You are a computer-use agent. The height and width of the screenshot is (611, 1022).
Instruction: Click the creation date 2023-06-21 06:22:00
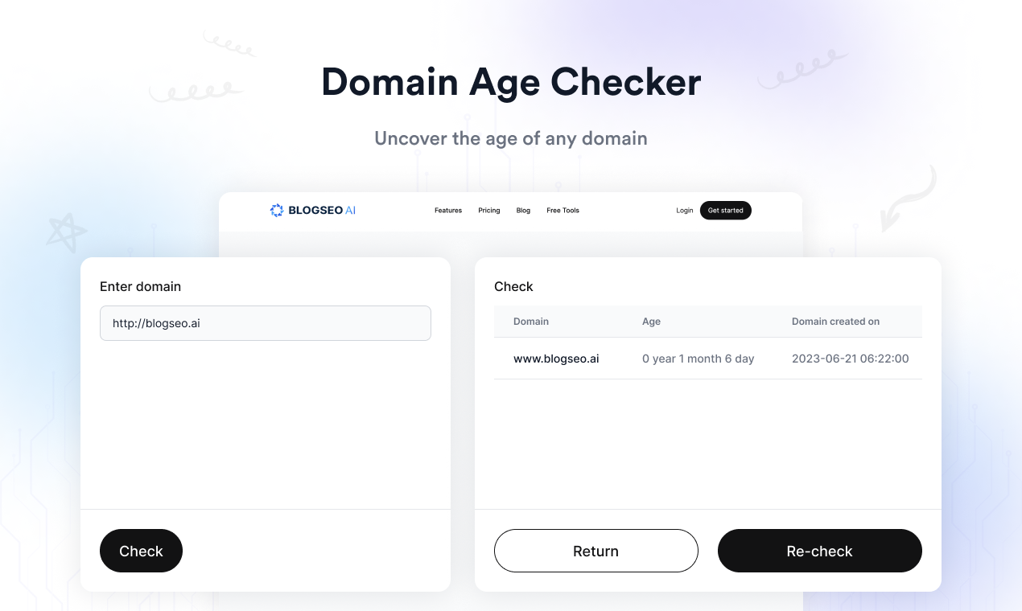(851, 359)
